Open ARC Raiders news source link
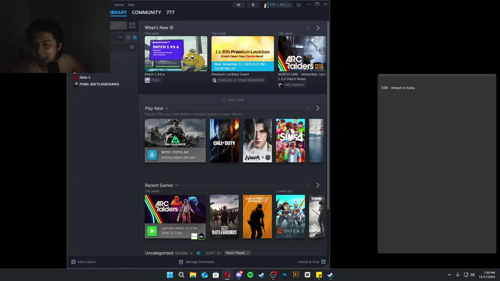The height and width of the screenshot is (281, 500). click(x=294, y=85)
